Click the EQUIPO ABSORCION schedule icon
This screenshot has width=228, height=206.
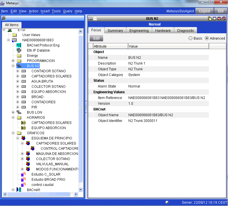click(x=23, y=128)
